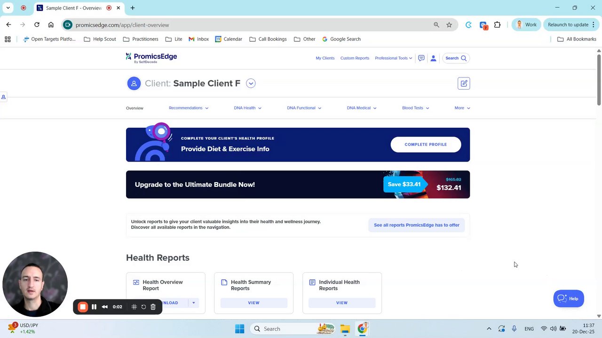Viewport: 602px width, 338px height.
Task: Stop the screen recording with the red button
Action: [82, 307]
